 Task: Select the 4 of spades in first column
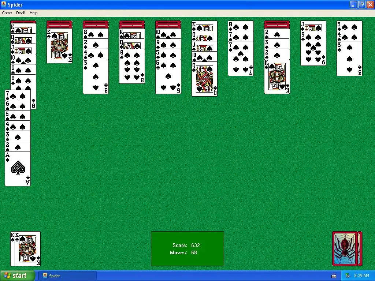pyautogui.click(x=18, y=125)
